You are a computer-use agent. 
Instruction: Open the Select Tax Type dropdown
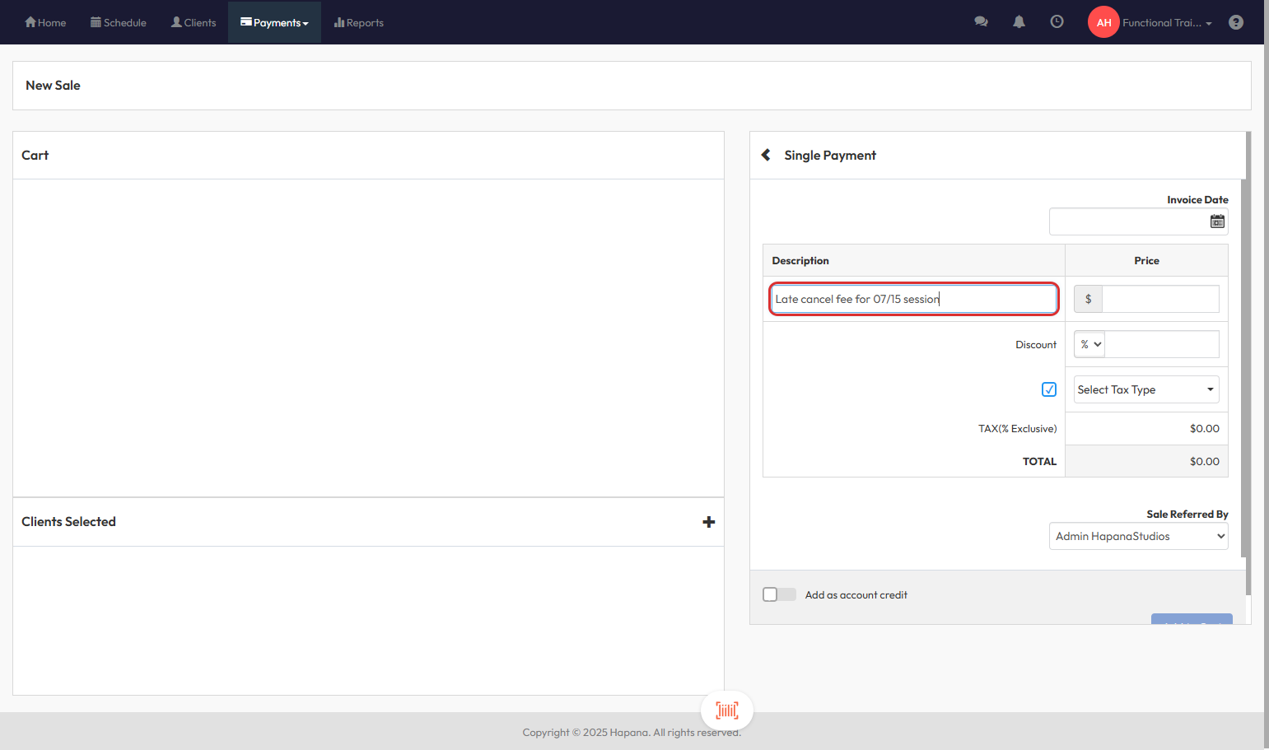click(x=1145, y=389)
